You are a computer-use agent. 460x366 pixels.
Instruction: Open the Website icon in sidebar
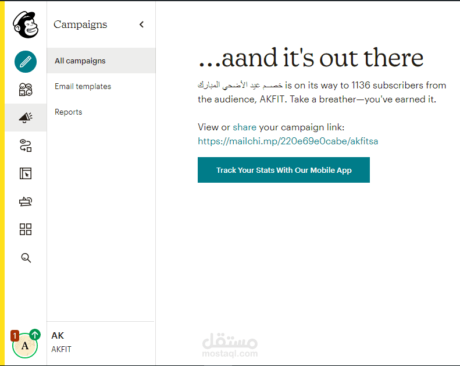26,173
